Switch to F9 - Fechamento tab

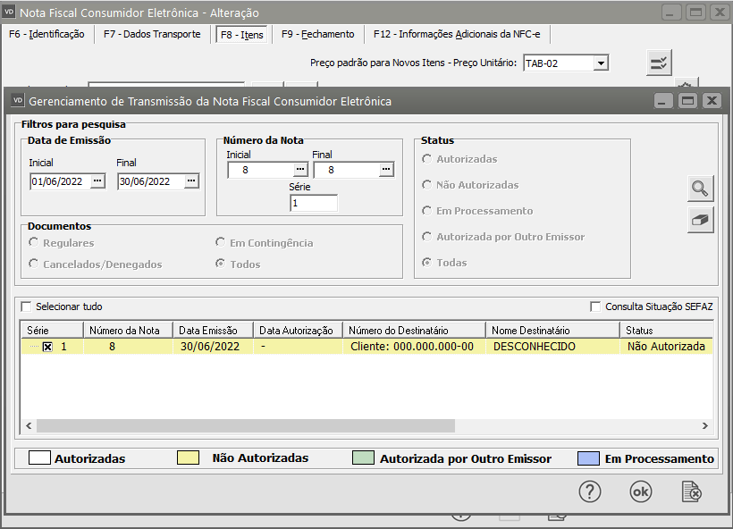point(317,34)
